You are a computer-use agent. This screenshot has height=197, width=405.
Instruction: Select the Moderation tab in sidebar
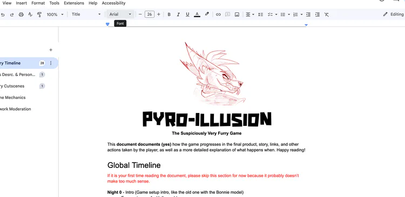[16, 109]
